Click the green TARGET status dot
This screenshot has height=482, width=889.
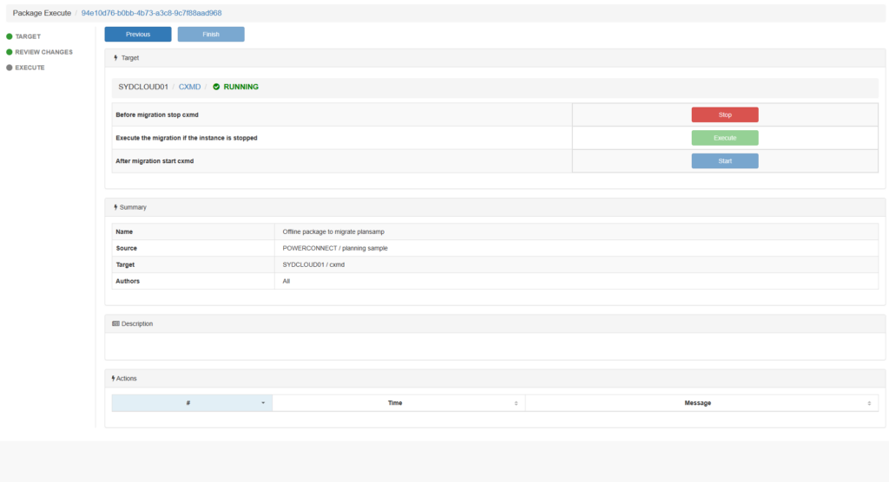[x=9, y=36]
